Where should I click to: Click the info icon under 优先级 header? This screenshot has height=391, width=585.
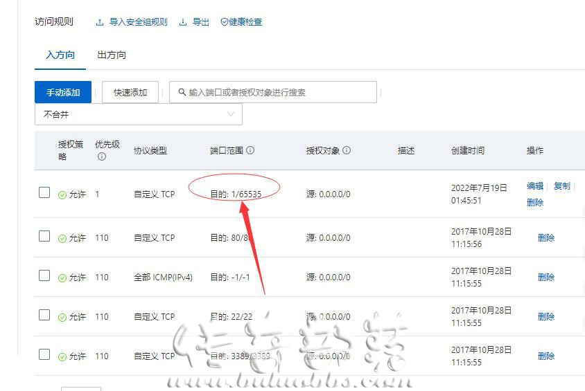[101, 157]
